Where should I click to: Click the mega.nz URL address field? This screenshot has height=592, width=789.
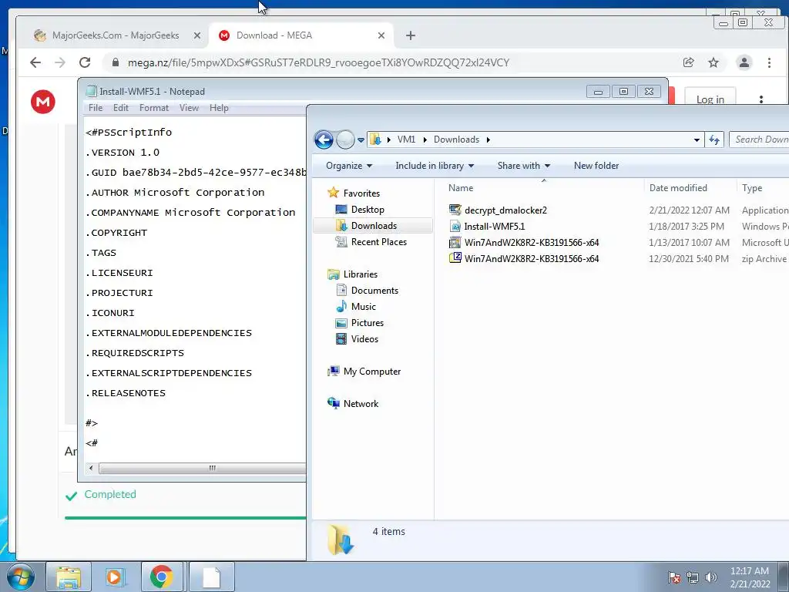pyautogui.click(x=318, y=62)
